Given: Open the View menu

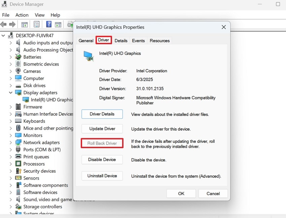Looking at the screenshot, I should coord(40,15).
